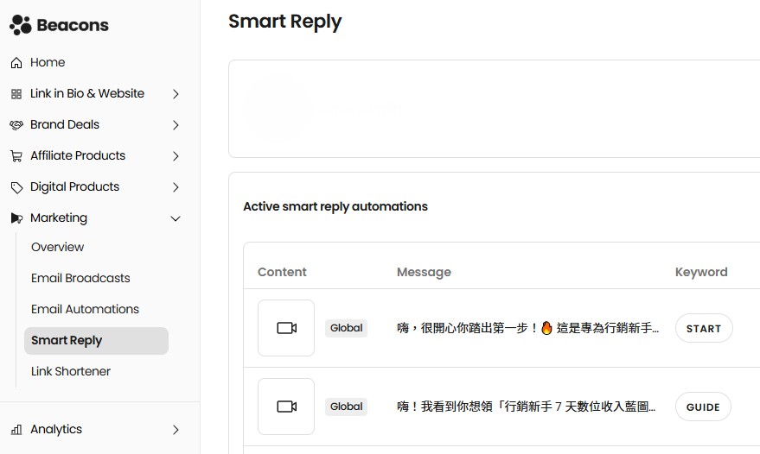Open Digital Products menu item
Screen dimensions: 760x454
tap(74, 186)
